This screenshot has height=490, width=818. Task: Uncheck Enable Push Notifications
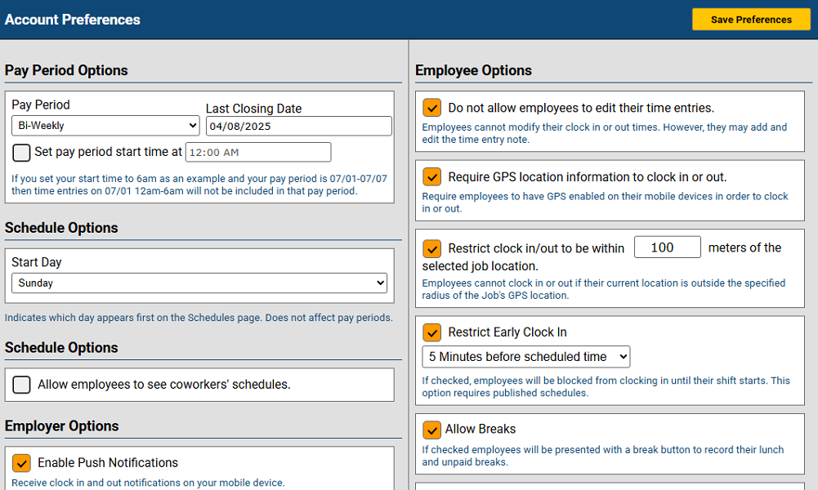tap(21, 463)
